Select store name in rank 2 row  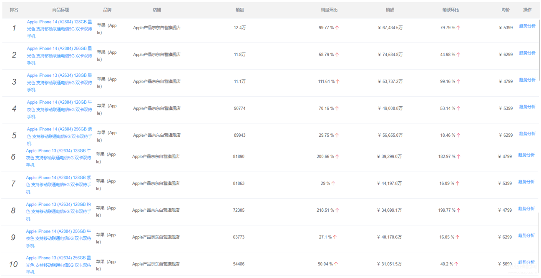click(157, 55)
